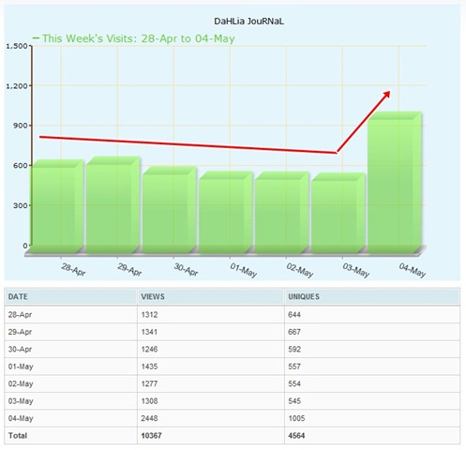Select the 04-May tallest green bar
Image resolution: width=466 pixels, height=450 pixels.
point(395,183)
